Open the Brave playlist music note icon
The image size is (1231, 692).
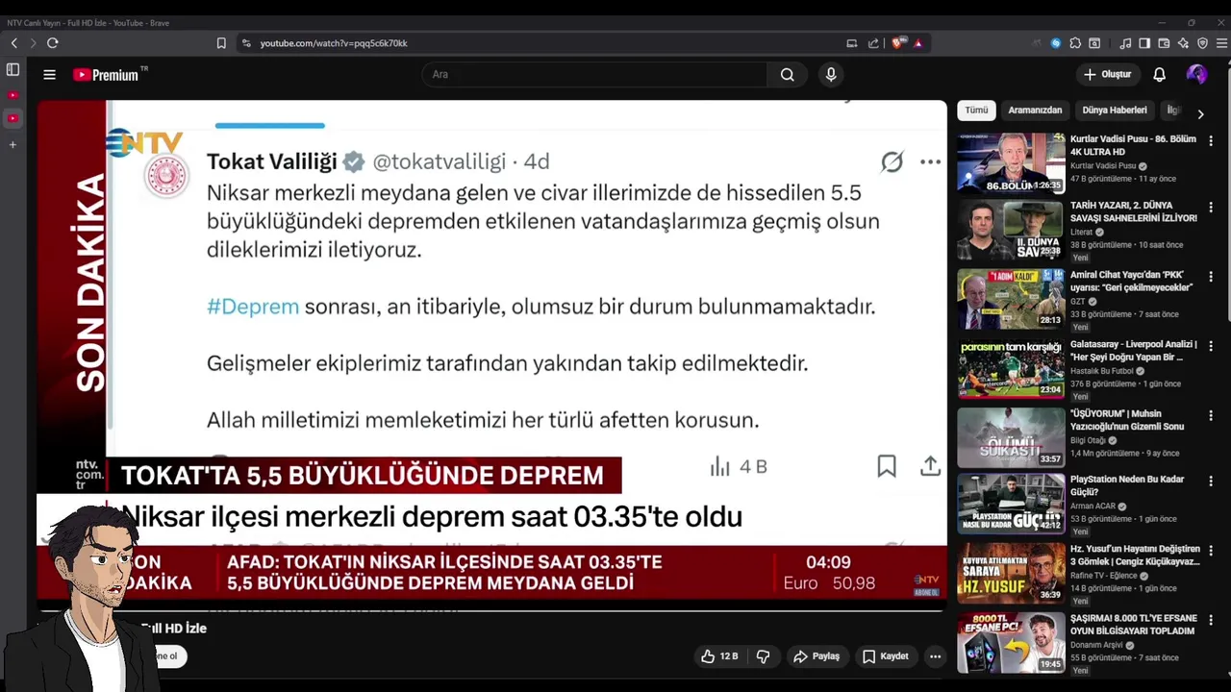tap(1125, 43)
